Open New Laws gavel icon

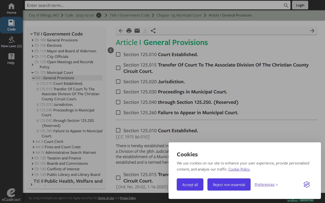pos(11,42)
